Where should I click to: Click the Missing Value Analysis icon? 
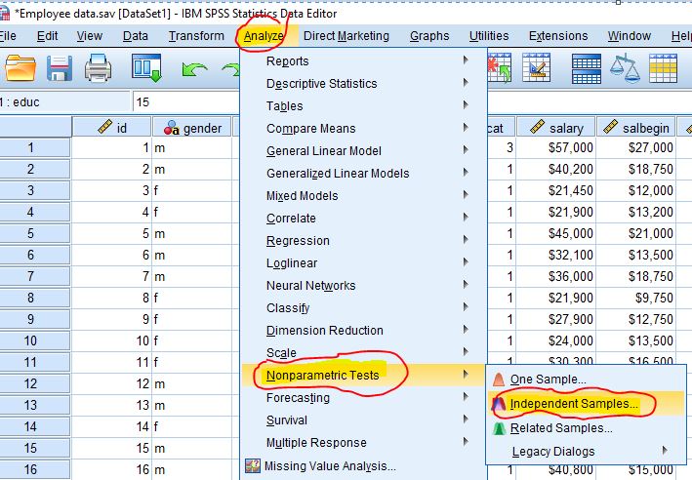(253, 465)
